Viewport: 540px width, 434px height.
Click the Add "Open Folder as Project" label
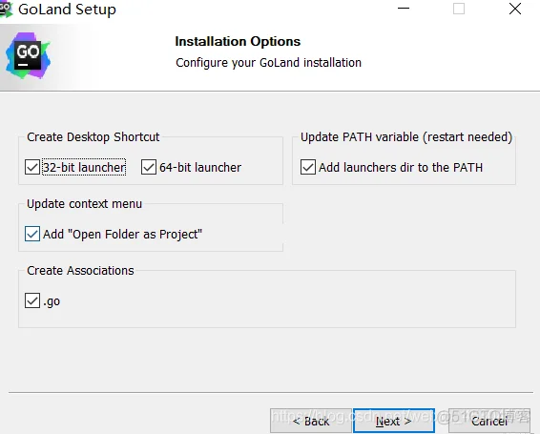tap(123, 234)
